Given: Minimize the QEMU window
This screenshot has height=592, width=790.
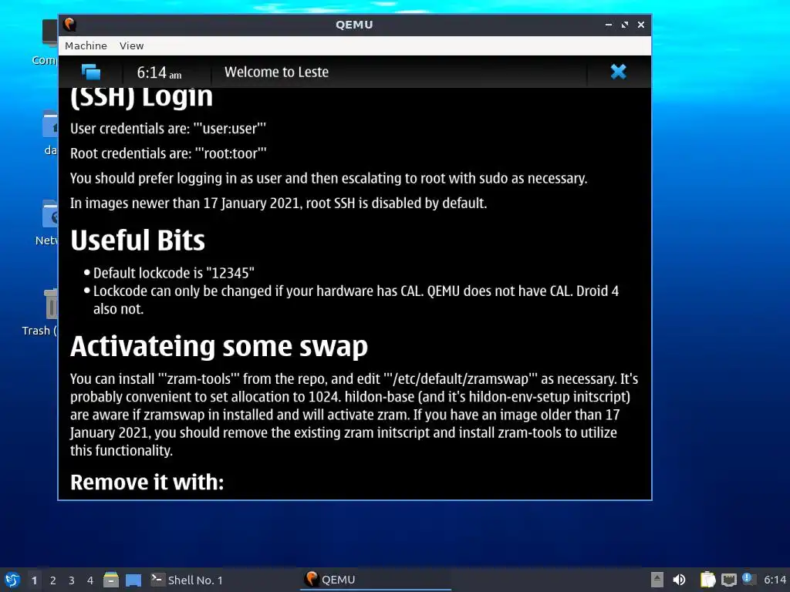Looking at the screenshot, I should click(609, 25).
